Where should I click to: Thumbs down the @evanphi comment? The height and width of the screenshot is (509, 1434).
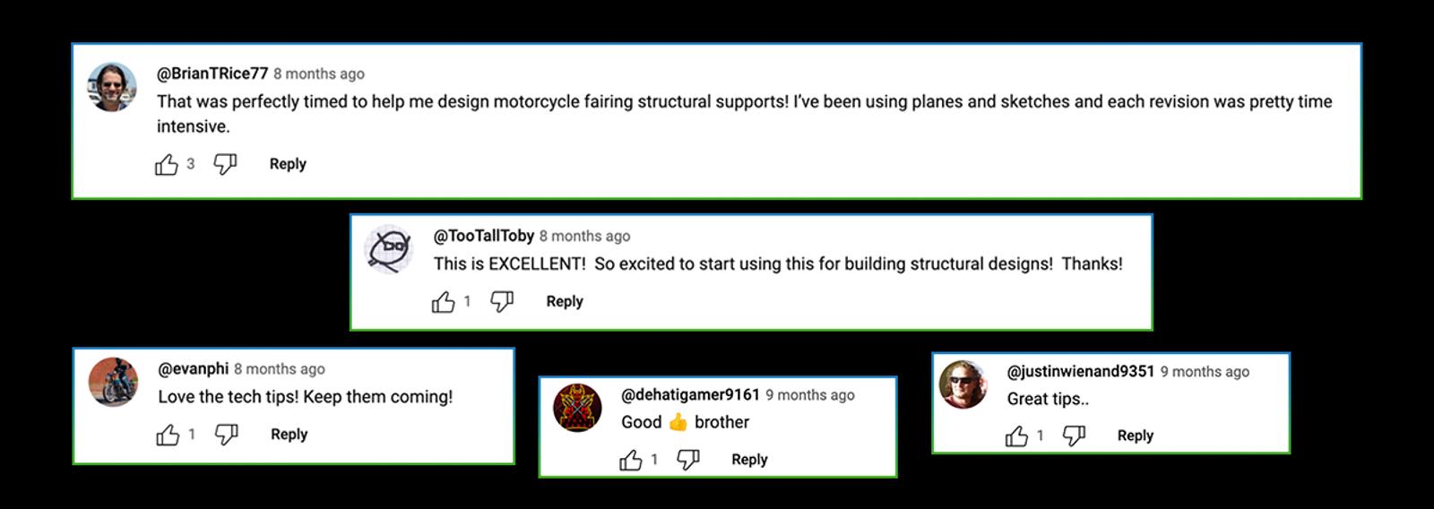tap(227, 435)
